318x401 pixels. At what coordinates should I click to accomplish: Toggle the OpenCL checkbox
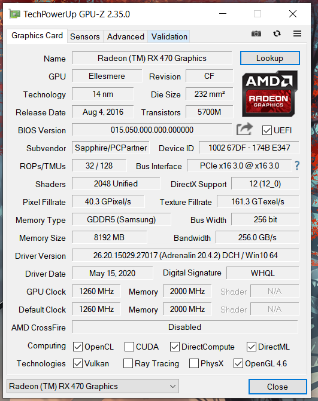pyautogui.click(x=78, y=347)
